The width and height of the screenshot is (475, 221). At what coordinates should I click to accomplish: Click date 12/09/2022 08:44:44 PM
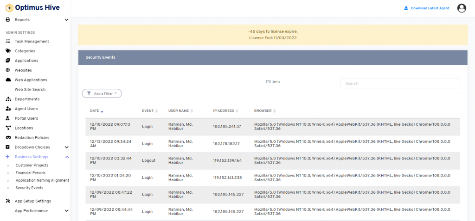coord(110,212)
